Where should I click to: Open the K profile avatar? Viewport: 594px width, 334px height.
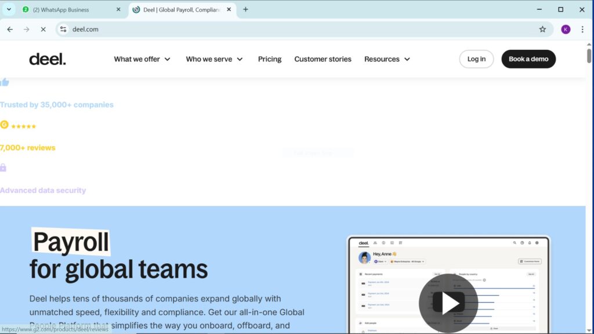[566, 29]
